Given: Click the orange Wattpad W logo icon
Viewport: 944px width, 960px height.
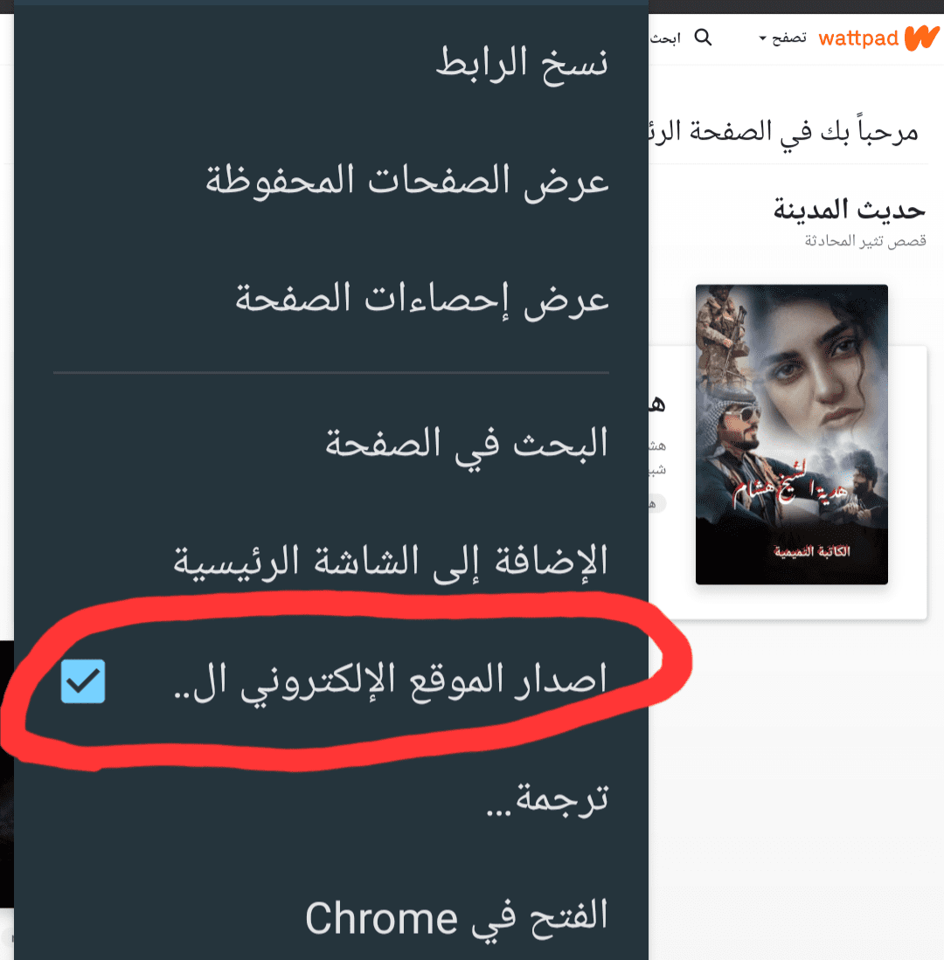Looking at the screenshot, I should point(922,38).
